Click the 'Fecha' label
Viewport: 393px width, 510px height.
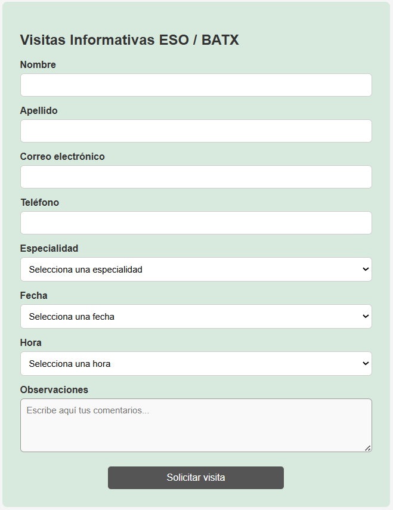tap(33, 295)
